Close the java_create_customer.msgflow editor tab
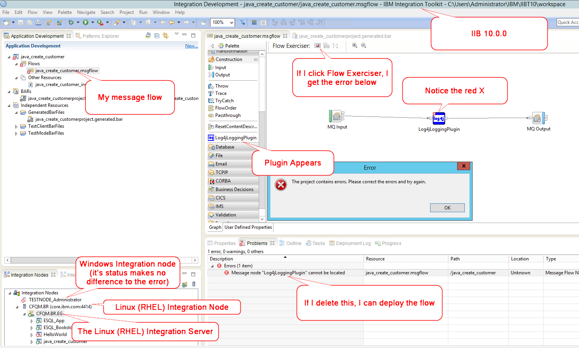Screen dimensions: 579x348 (285, 36)
